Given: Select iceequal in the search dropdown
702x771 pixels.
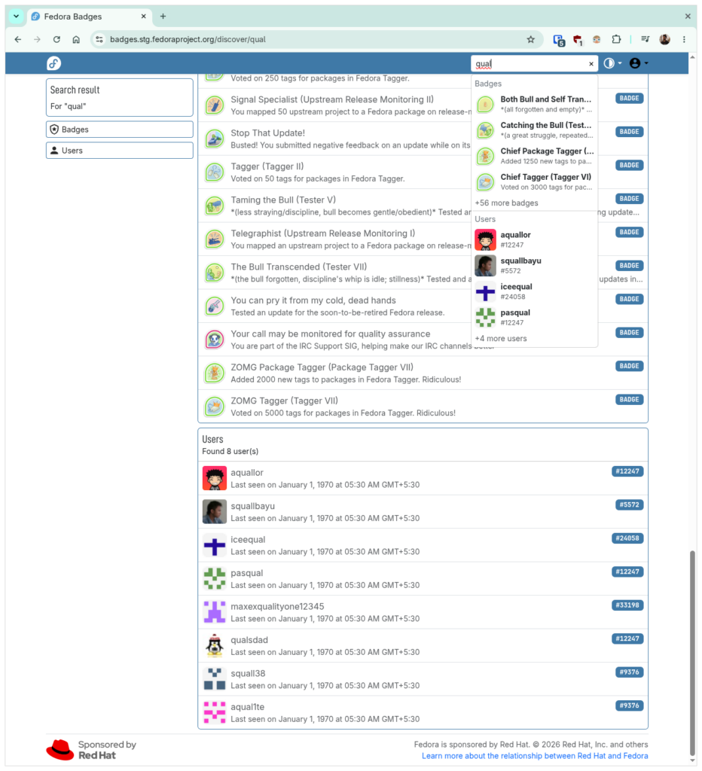Looking at the screenshot, I should click(534, 291).
